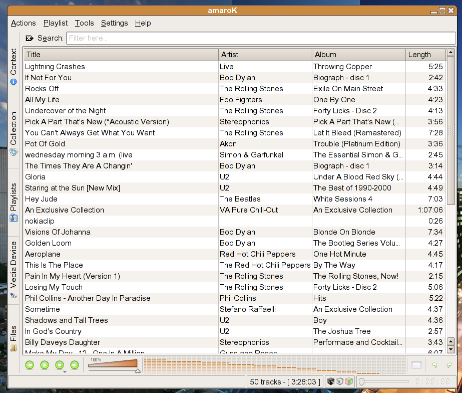
Task: Click the Stop playback button
Action: coord(60,365)
